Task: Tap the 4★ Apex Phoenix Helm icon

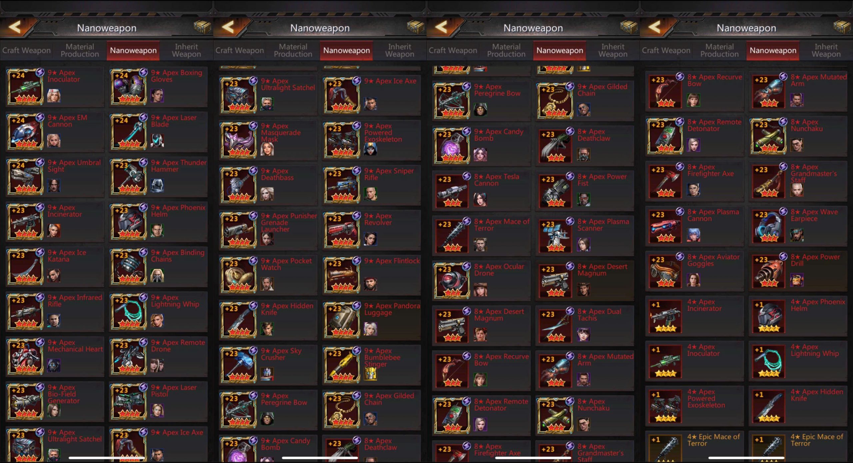Action: click(x=769, y=316)
